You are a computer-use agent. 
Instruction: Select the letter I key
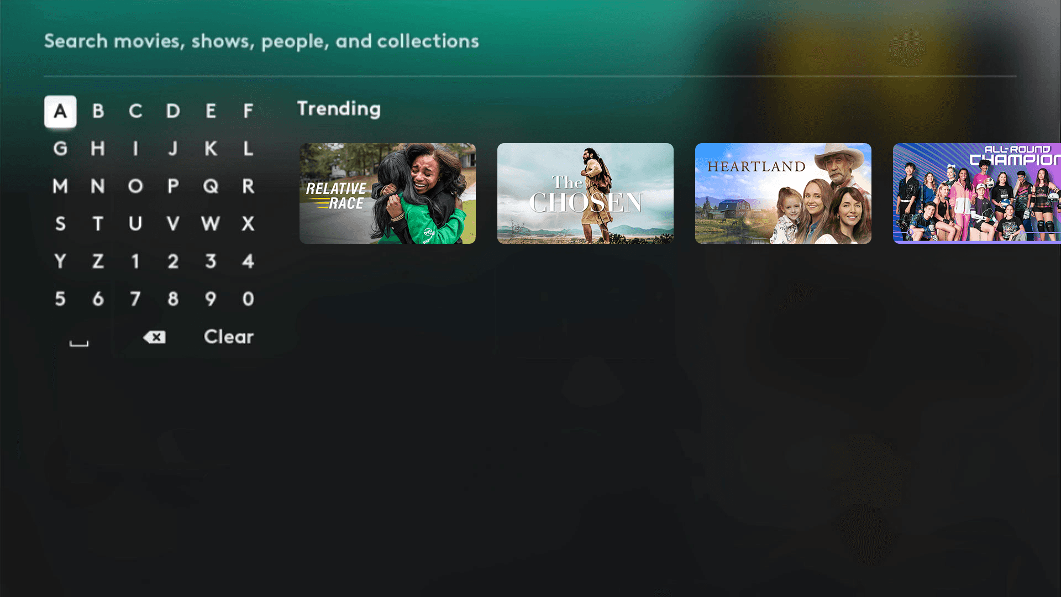[135, 149]
